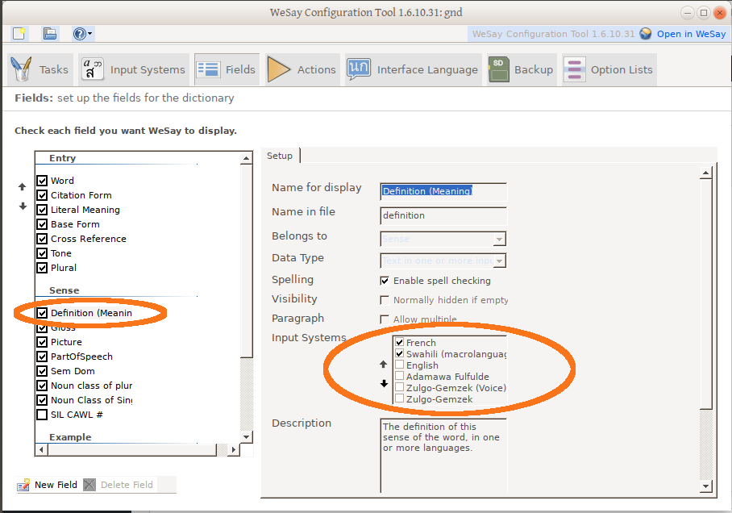Enable the SIL CAWL # checkbox
The image size is (732, 513).
pyautogui.click(x=42, y=414)
